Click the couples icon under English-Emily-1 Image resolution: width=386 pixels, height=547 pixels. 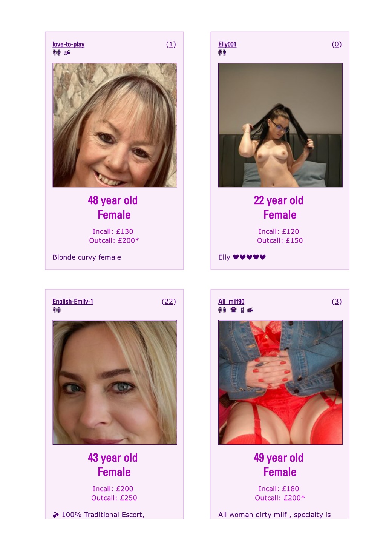click(x=57, y=310)
